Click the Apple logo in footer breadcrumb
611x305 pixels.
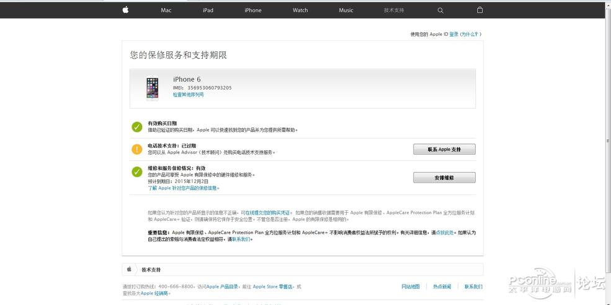tap(129, 269)
